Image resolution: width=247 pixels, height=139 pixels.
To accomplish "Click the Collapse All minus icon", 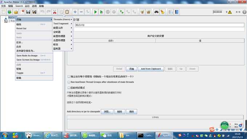I will (x=81, y=12).
